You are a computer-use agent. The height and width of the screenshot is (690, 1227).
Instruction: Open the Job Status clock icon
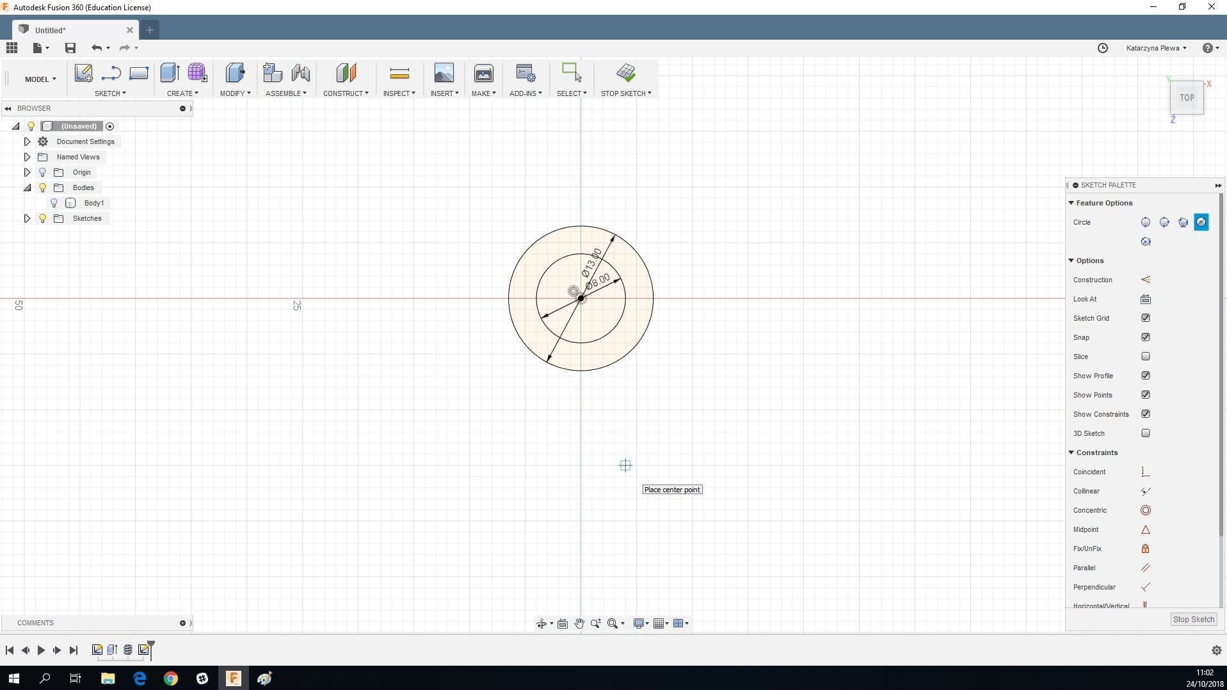(x=1102, y=48)
